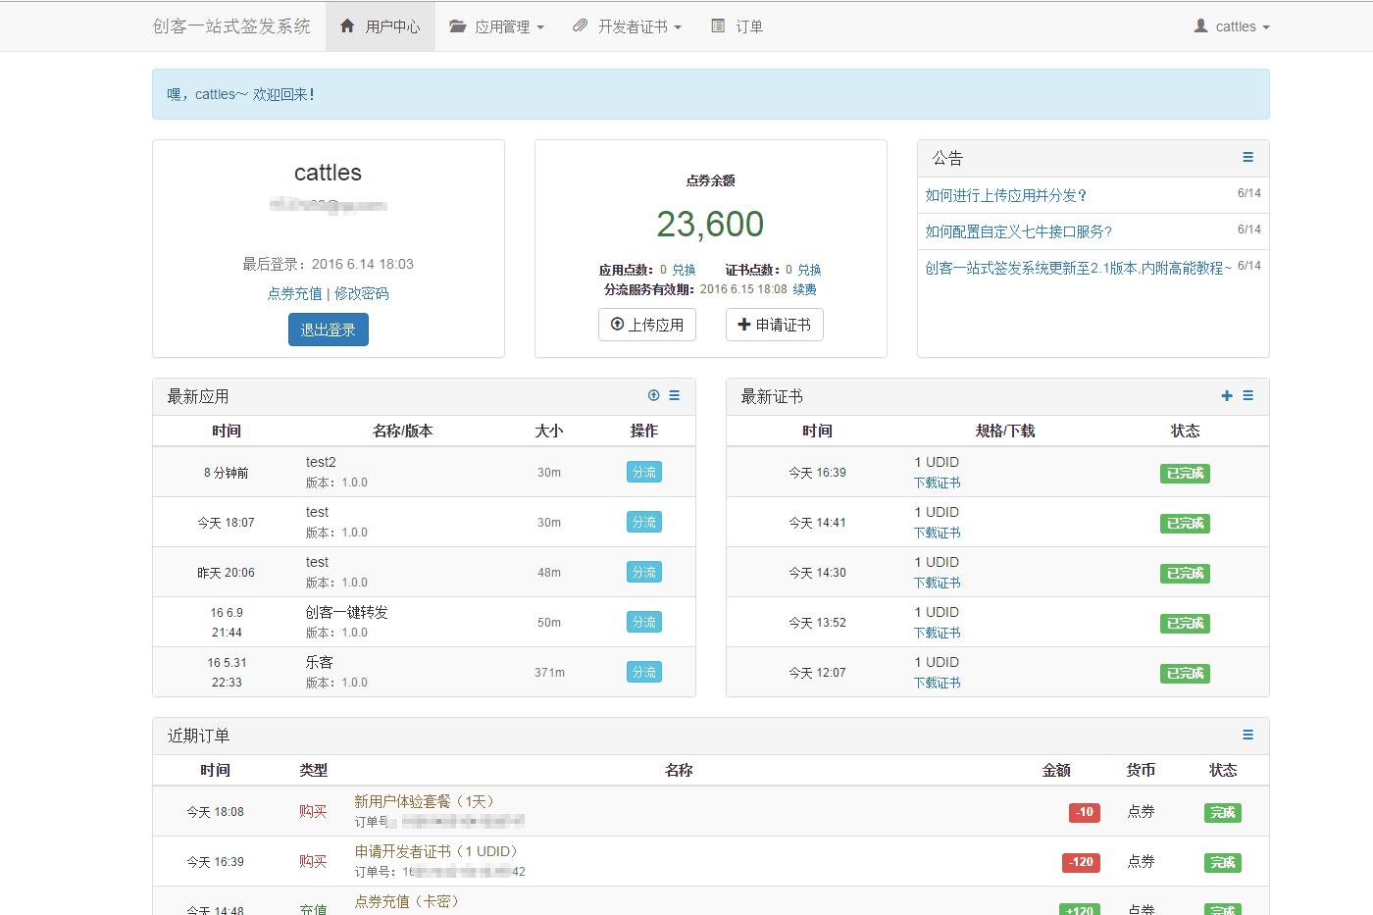The width and height of the screenshot is (1373, 915).
Task: Open the 订单 nav item
Action: (737, 26)
